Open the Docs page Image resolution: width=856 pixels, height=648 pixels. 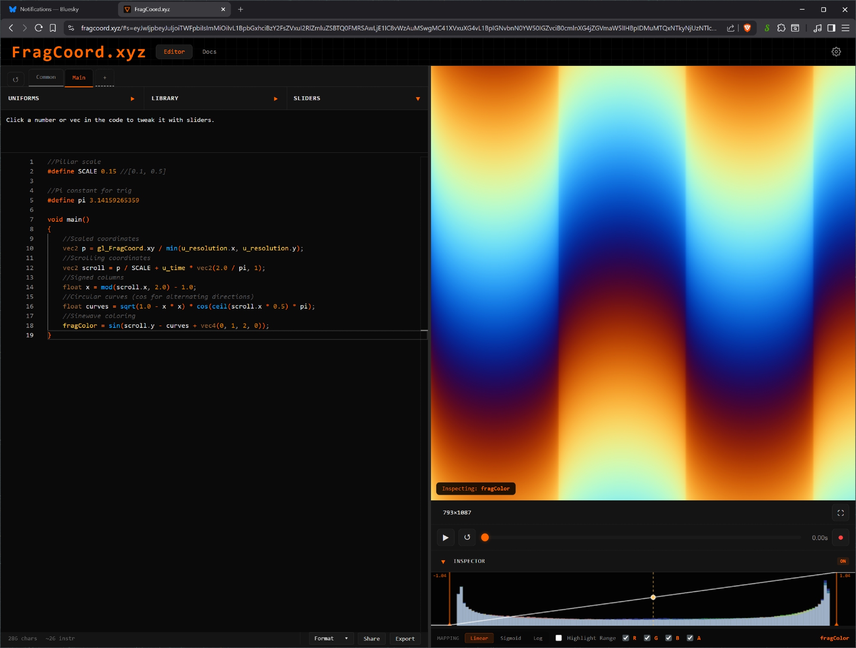click(x=209, y=52)
